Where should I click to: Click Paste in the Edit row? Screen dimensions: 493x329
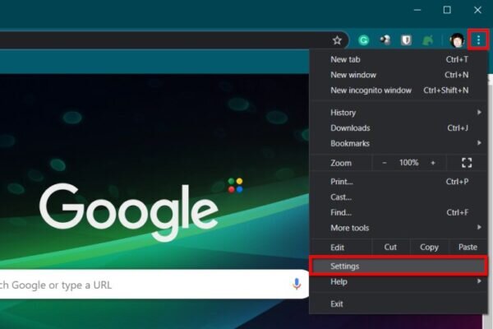pos(468,247)
